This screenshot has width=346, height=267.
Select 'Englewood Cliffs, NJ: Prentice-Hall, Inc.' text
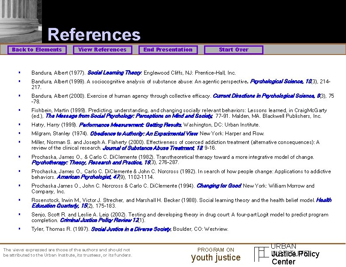click(x=190, y=73)
